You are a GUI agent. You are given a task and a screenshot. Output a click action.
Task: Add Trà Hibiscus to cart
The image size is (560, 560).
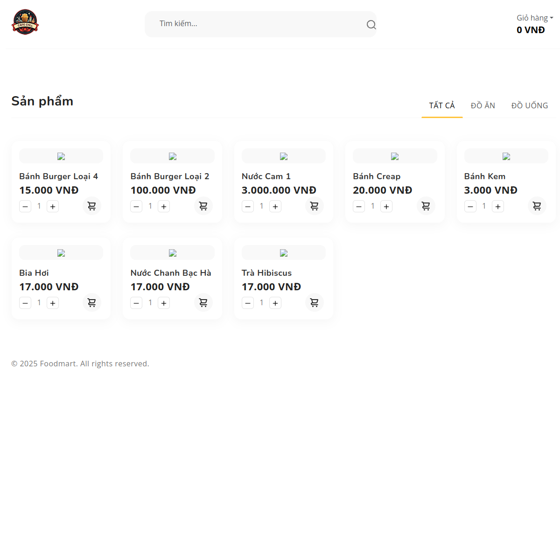tap(315, 302)
